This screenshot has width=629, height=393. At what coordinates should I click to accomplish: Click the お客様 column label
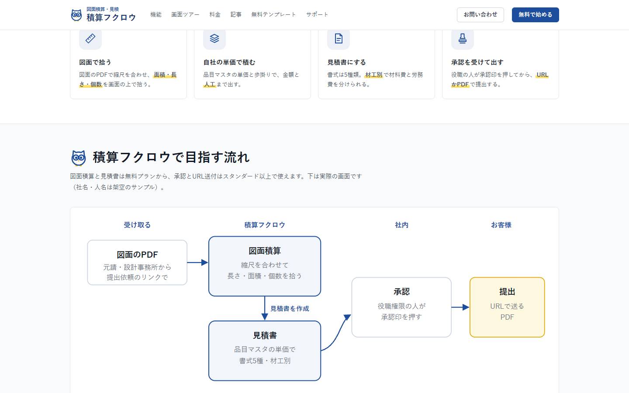click(501, 225)
